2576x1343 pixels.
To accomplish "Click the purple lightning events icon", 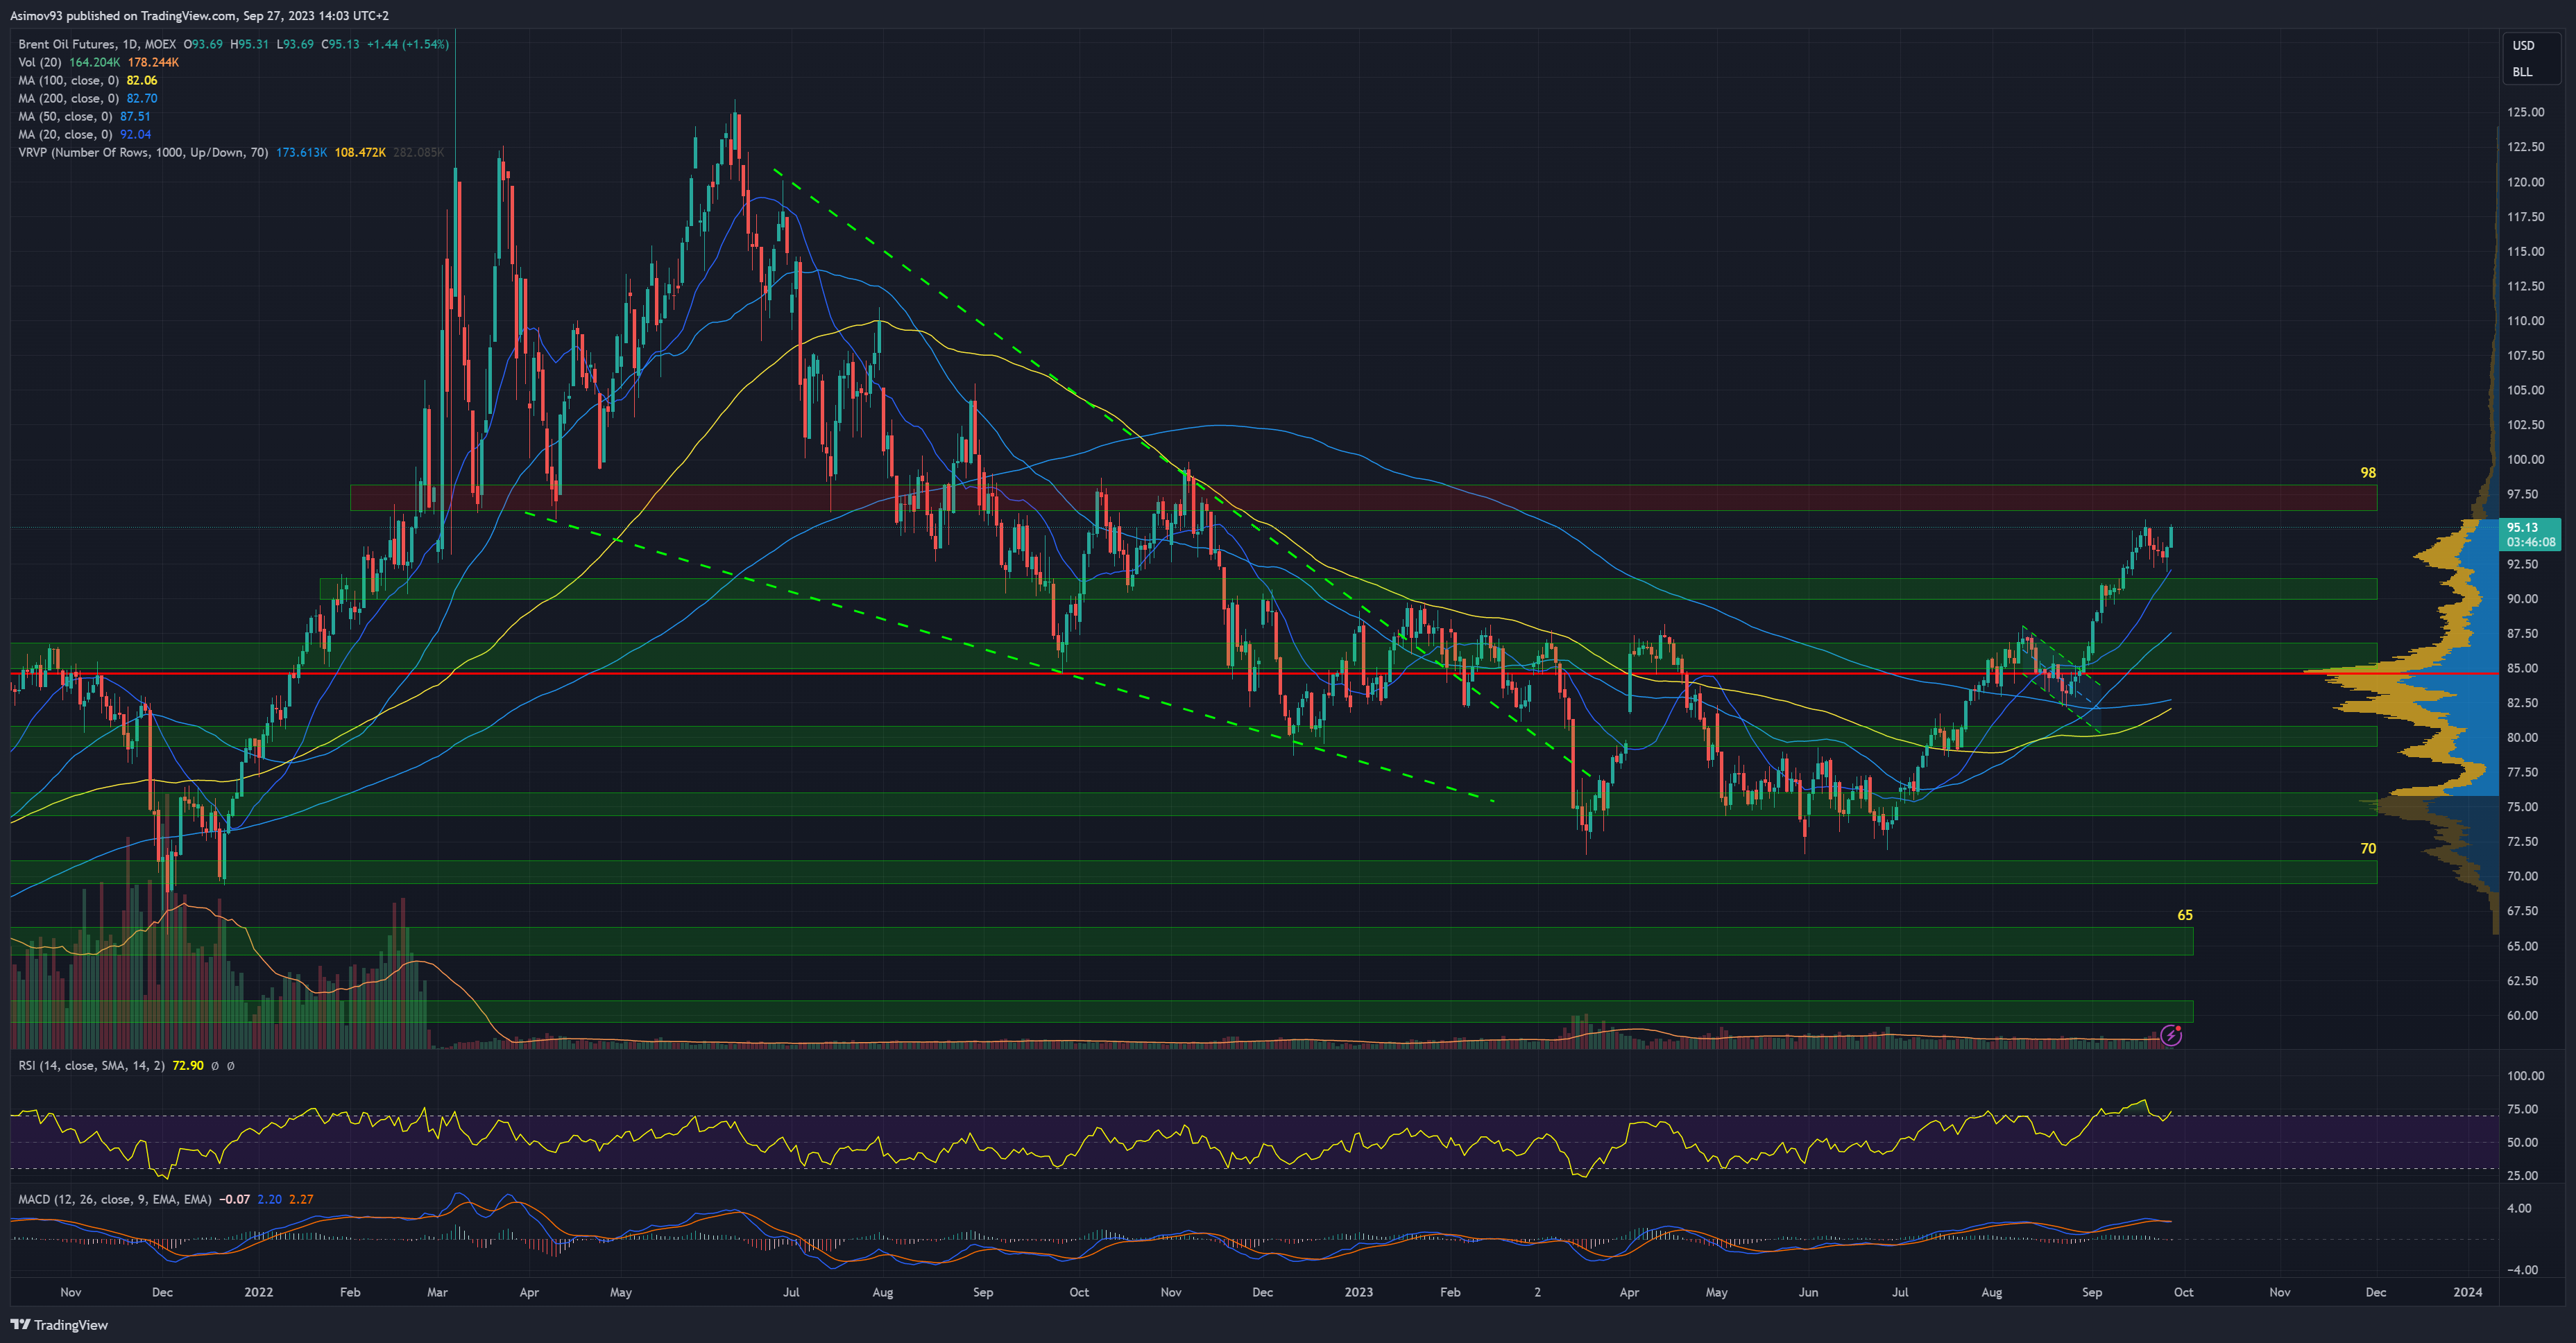I will pyautogui.click(x=2170, y=1035).
